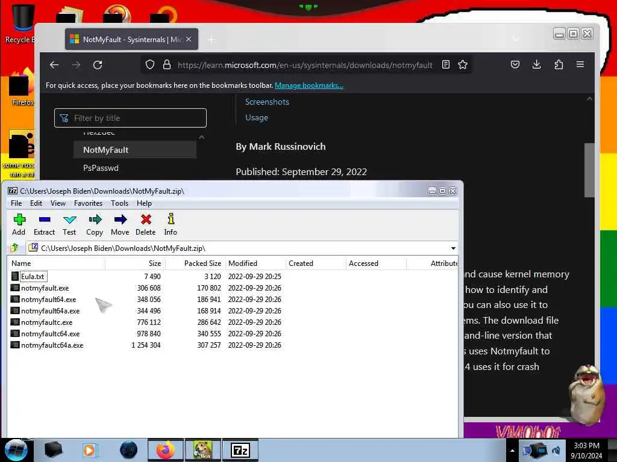Click the red Delete toolbar button

click(x=146, y=224)
